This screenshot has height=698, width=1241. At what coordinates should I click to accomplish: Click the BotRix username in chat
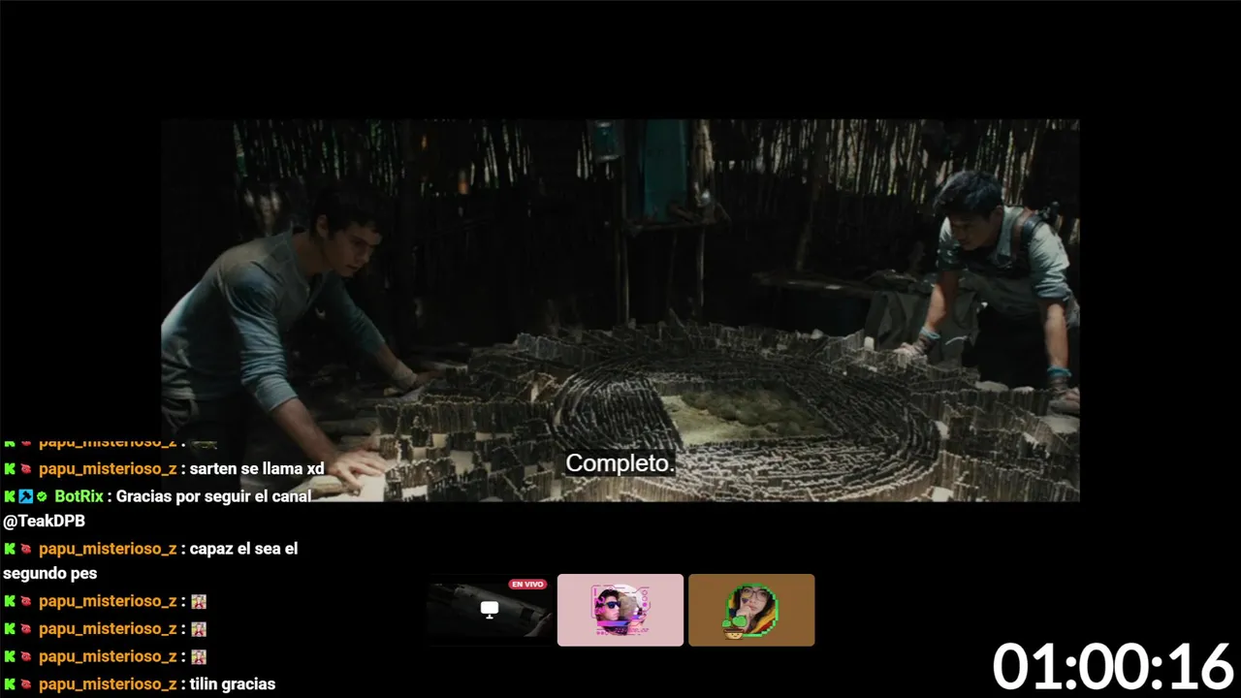pyautogui.click(x=79, y=496)
